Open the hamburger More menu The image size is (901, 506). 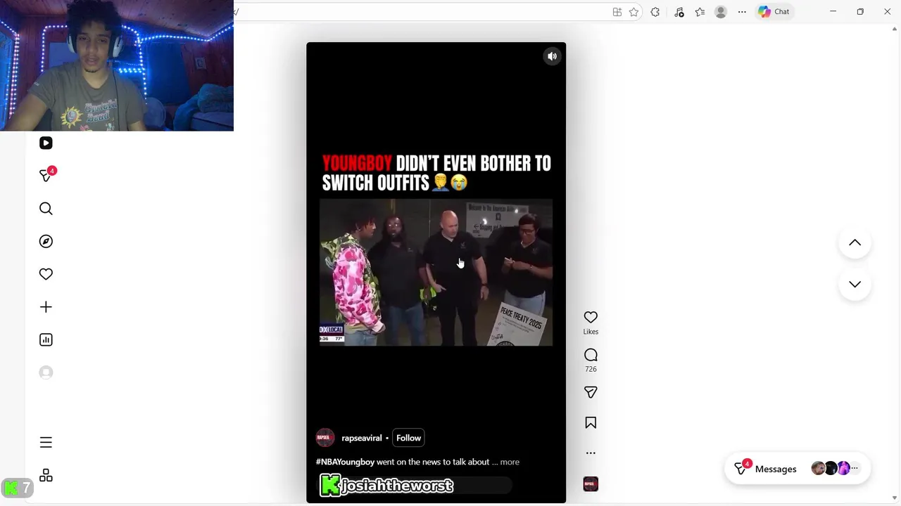point(46,442)
